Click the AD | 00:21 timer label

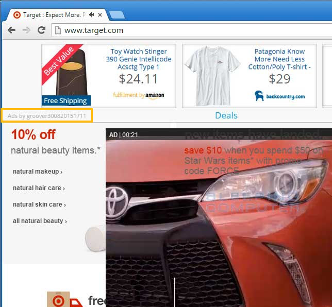click(x=123, y=135)
